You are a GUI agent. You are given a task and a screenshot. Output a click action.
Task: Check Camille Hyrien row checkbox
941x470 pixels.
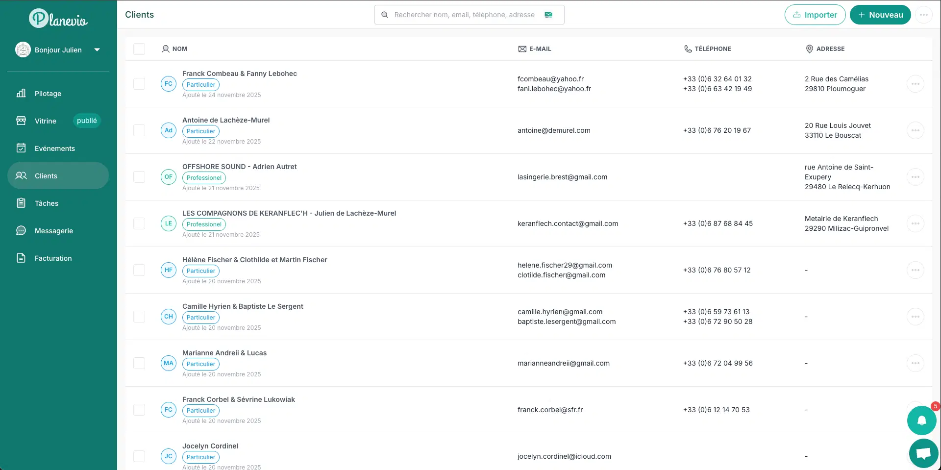139,317
